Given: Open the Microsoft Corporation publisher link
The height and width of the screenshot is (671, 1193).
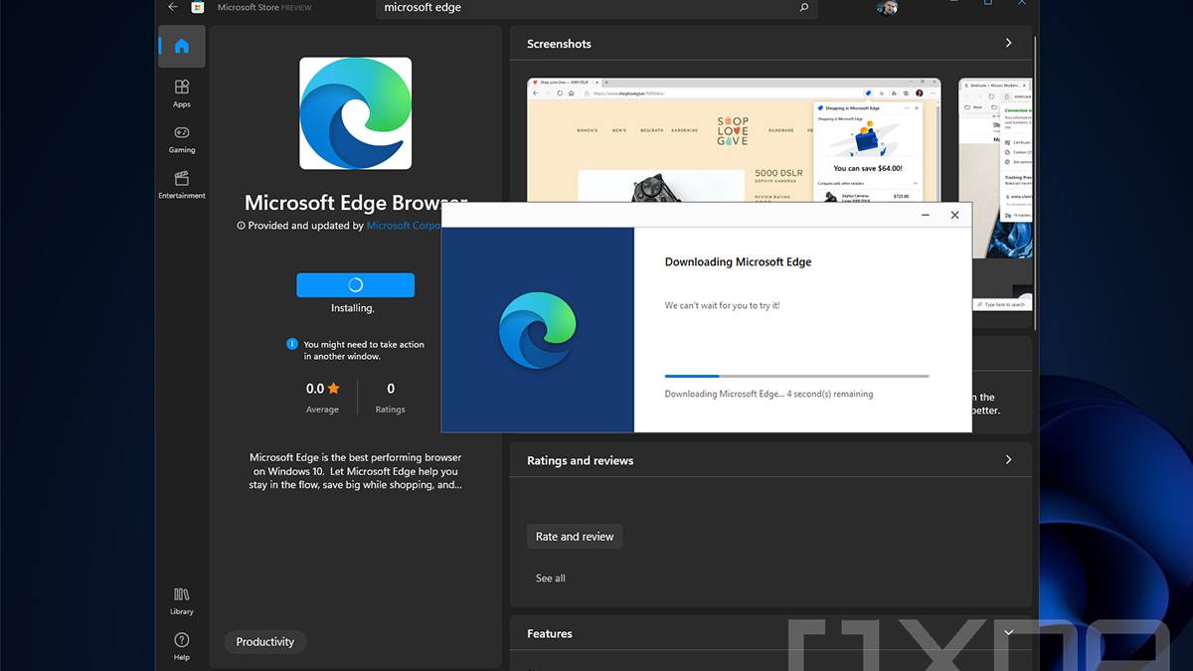Looking at the screenshot, I should click(403, 226).
